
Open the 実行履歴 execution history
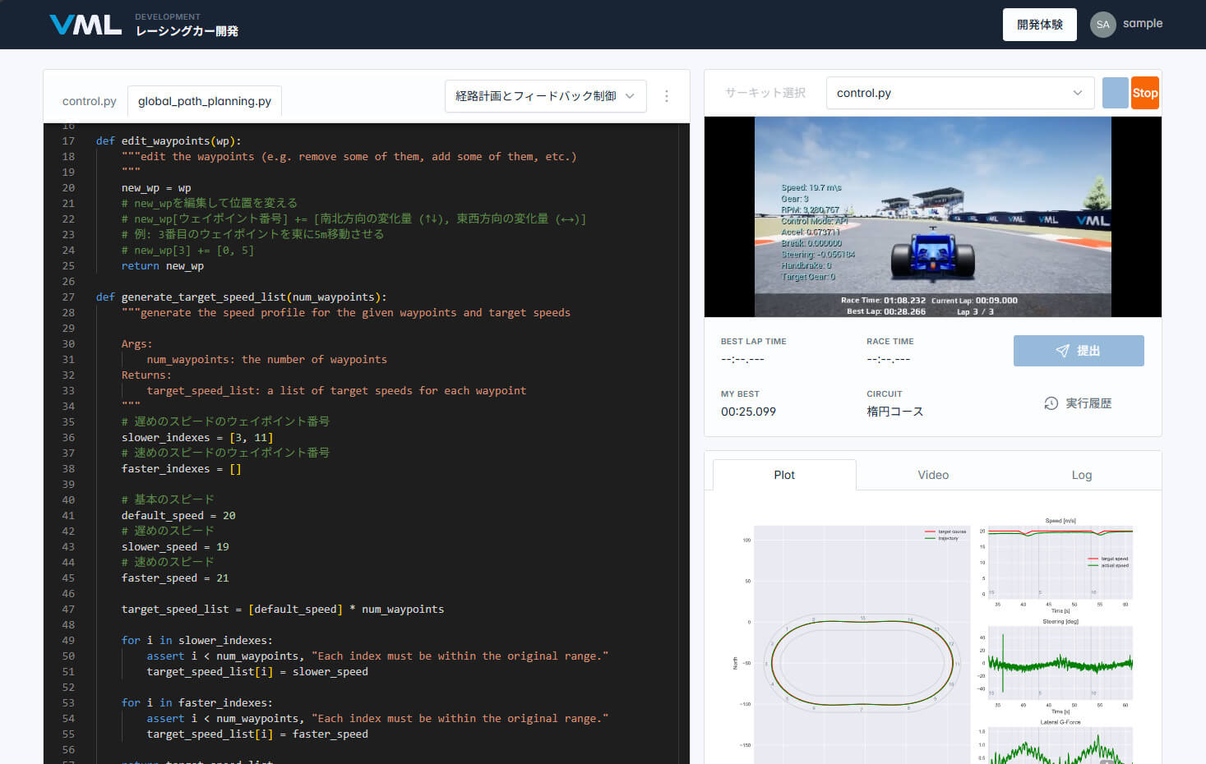pyautogui.click(x=1079, y=403)
